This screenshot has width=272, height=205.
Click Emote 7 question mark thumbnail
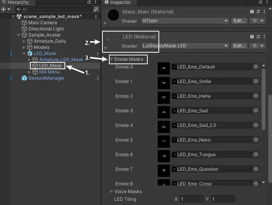[x=164, y=170]
